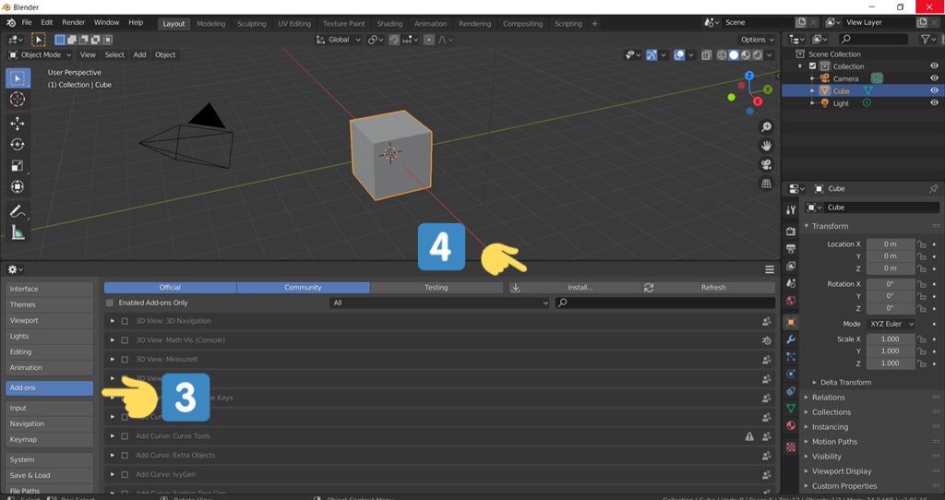
Task: Open the Global orientation dropdown
Action: 338,40
